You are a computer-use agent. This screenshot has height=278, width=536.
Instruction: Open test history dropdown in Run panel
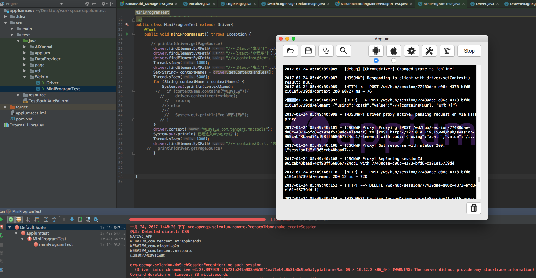(88, 219)
